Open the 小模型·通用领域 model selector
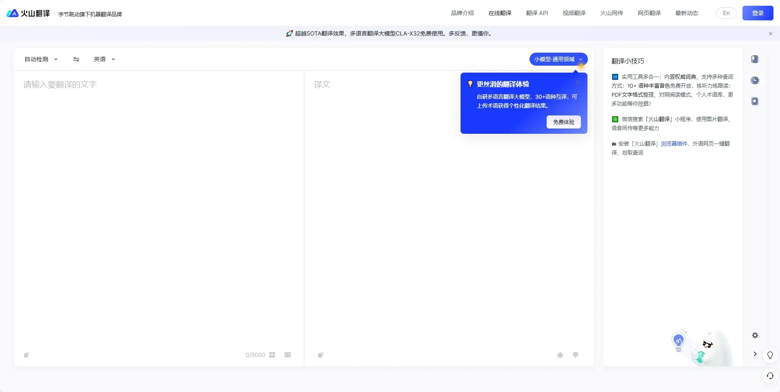Screen dimensions: 780x392 [x=558, y=59]
